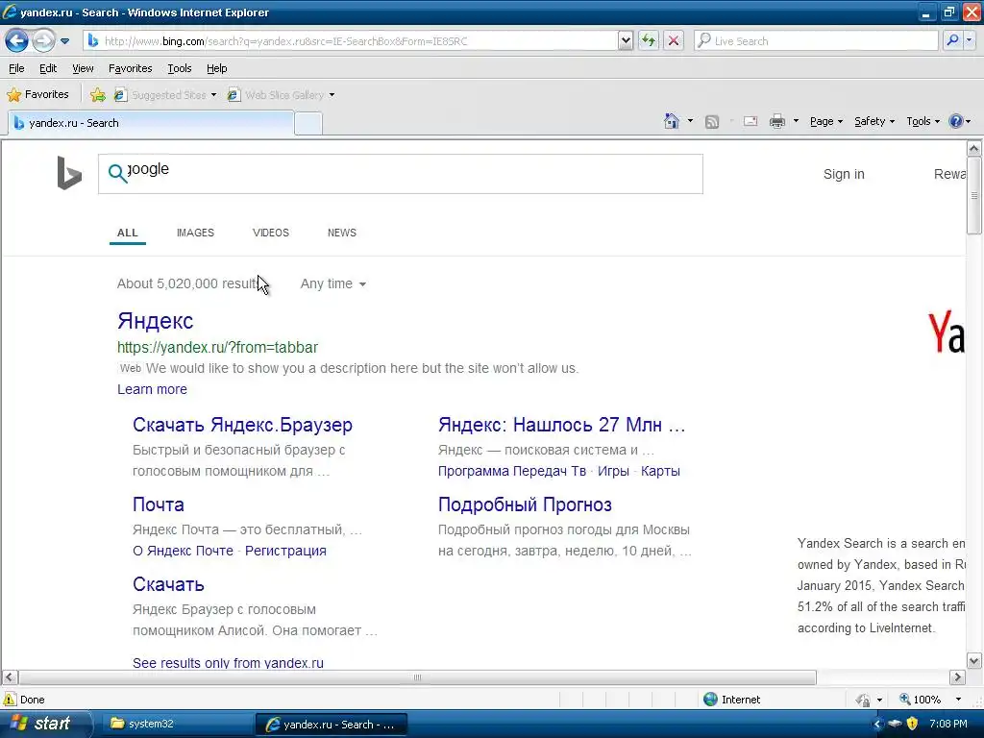Click the Safely Remove Hardware tray icon
The height and width of the screenshot is (738, 984).
pyautogui.click(x=896, y=724)
